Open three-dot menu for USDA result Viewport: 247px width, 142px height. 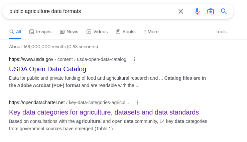click(x=134, y=59)
